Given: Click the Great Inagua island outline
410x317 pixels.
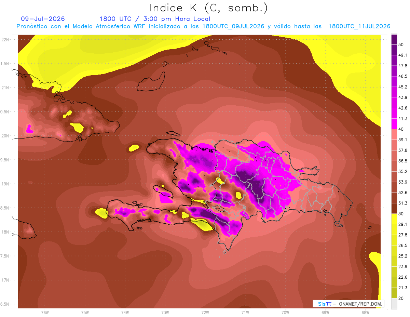Looking at the screenshot, I should coord(151,82).
